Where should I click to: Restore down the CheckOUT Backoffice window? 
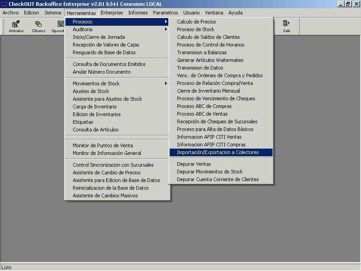coord(348,4)
